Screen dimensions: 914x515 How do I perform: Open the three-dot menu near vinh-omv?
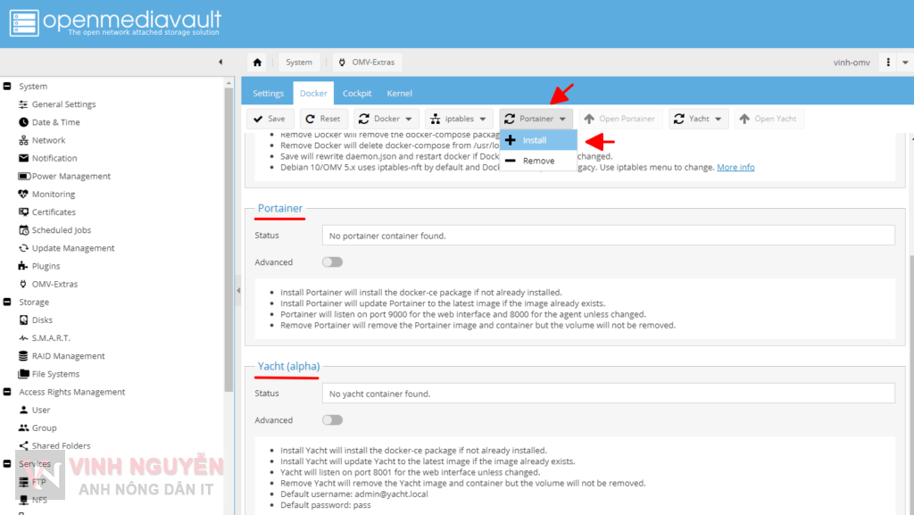pyautogui.click(x=887, y=62)
